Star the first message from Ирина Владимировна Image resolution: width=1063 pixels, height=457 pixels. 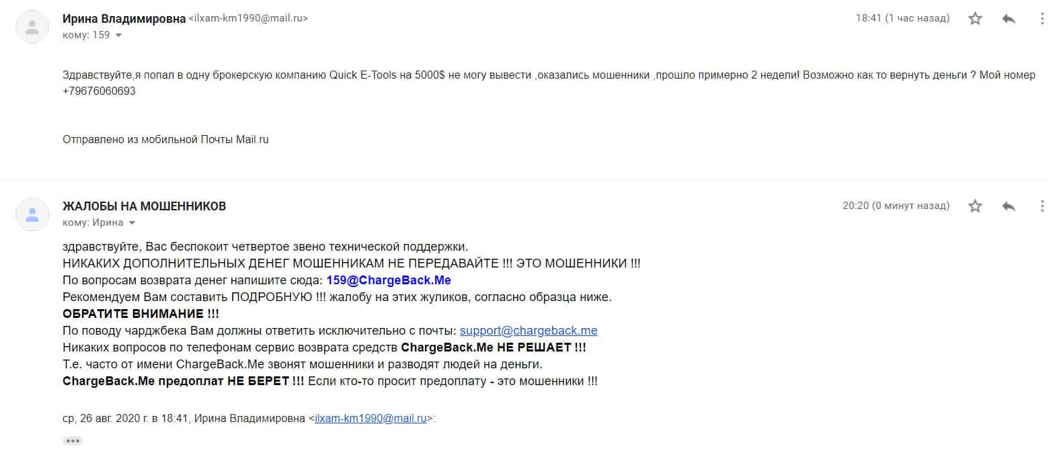pos(975,19)
